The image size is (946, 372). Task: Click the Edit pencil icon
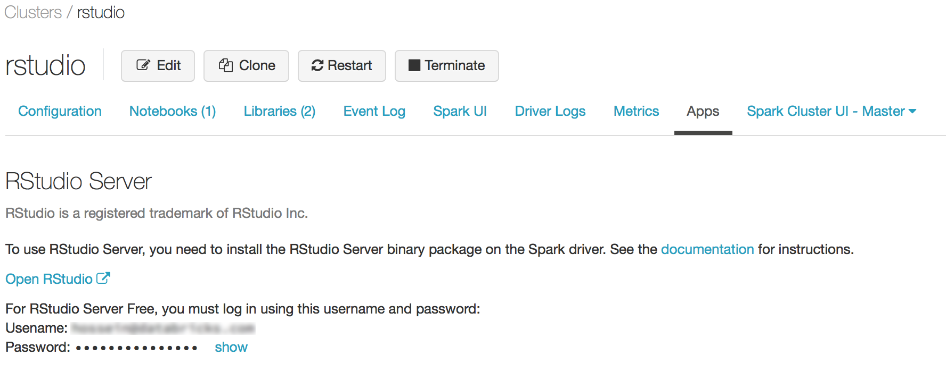pyautogui.click(x=143, y=65)
